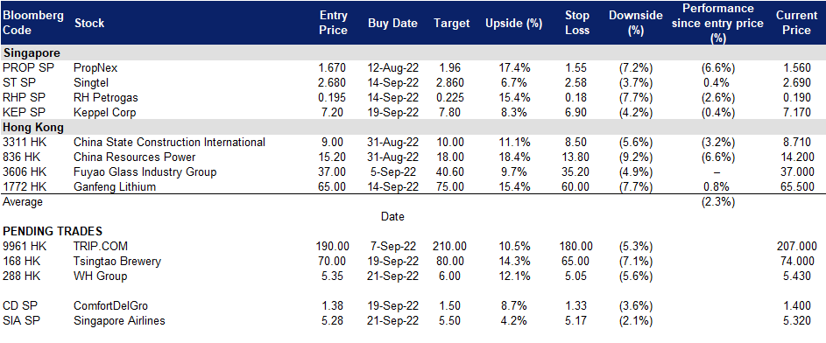Screen dimensions: 826x343
Task: Select the WH Group stock cell
Action: tap(100, 276)
